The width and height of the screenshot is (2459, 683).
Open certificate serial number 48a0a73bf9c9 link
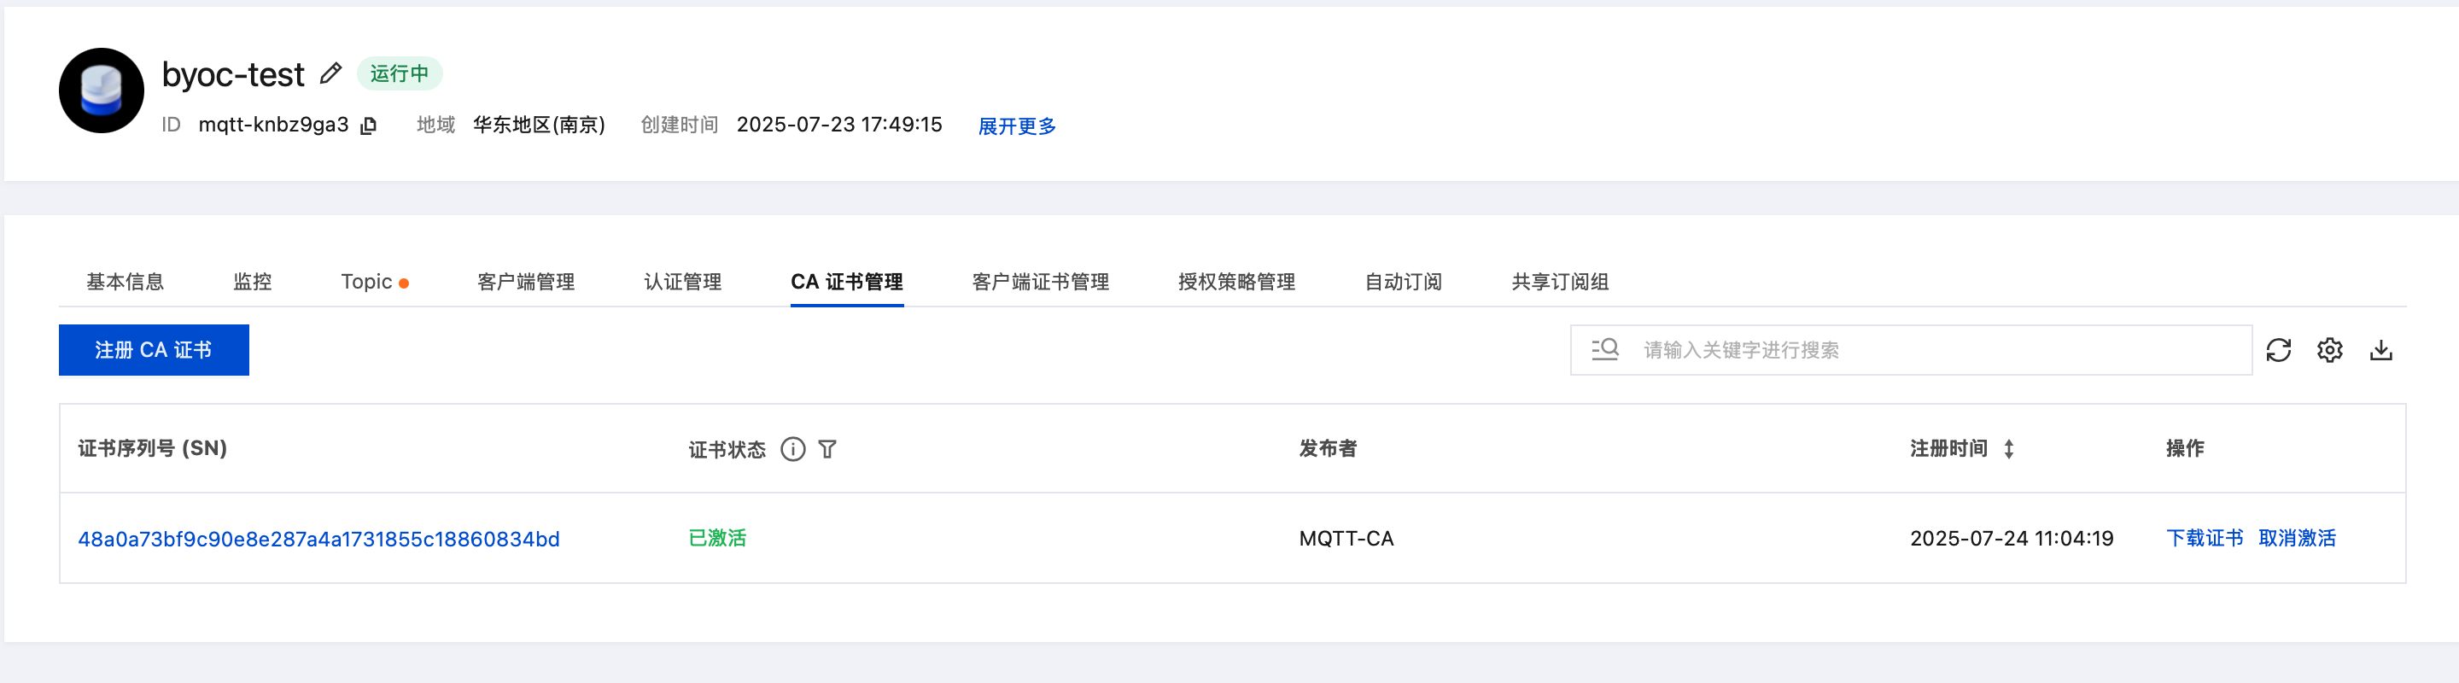pyautogui.click(x=318, y=539)
